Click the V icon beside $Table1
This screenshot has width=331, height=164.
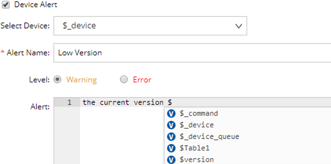tap(171, 148)
